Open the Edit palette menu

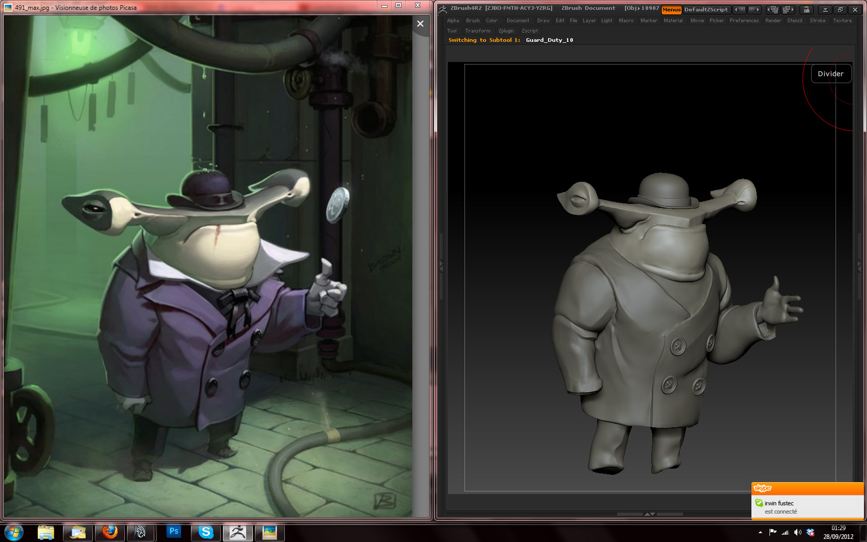(560, 21)
